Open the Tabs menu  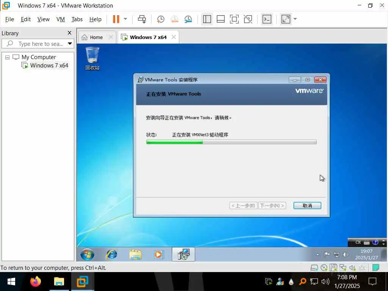click(x=77, y=19)
